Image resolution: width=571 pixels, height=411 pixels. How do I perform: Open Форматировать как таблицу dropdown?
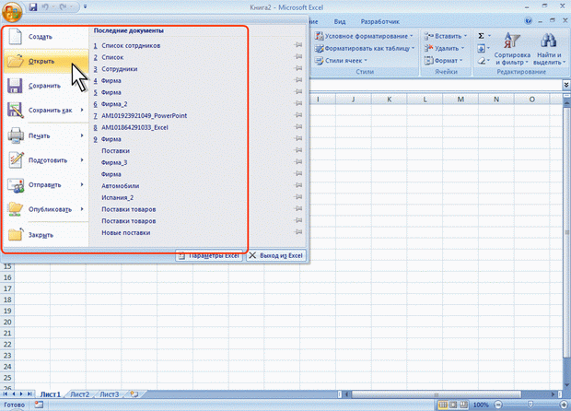pos(365,48)
